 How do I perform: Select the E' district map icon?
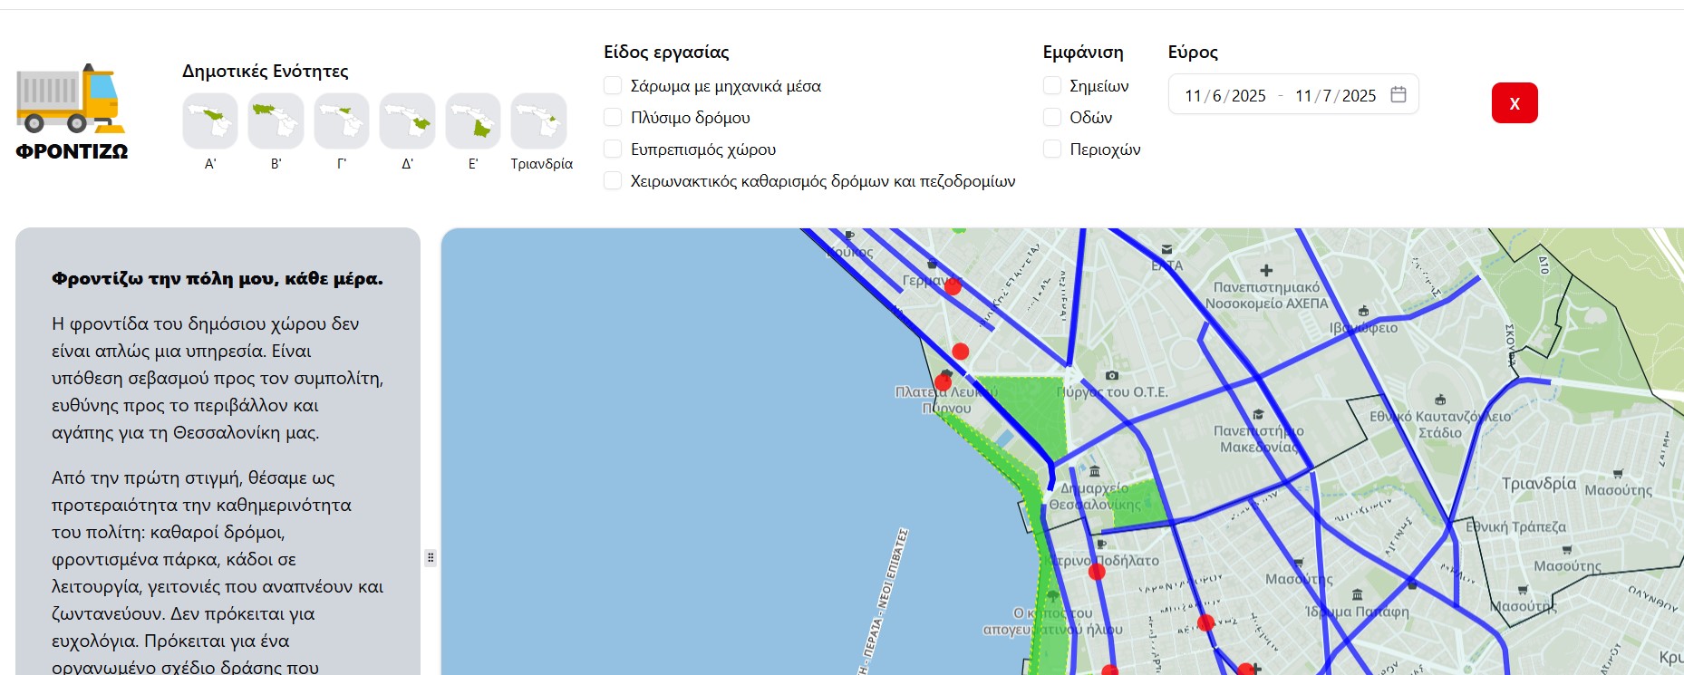pyautogui.click(x=473, y=121)
